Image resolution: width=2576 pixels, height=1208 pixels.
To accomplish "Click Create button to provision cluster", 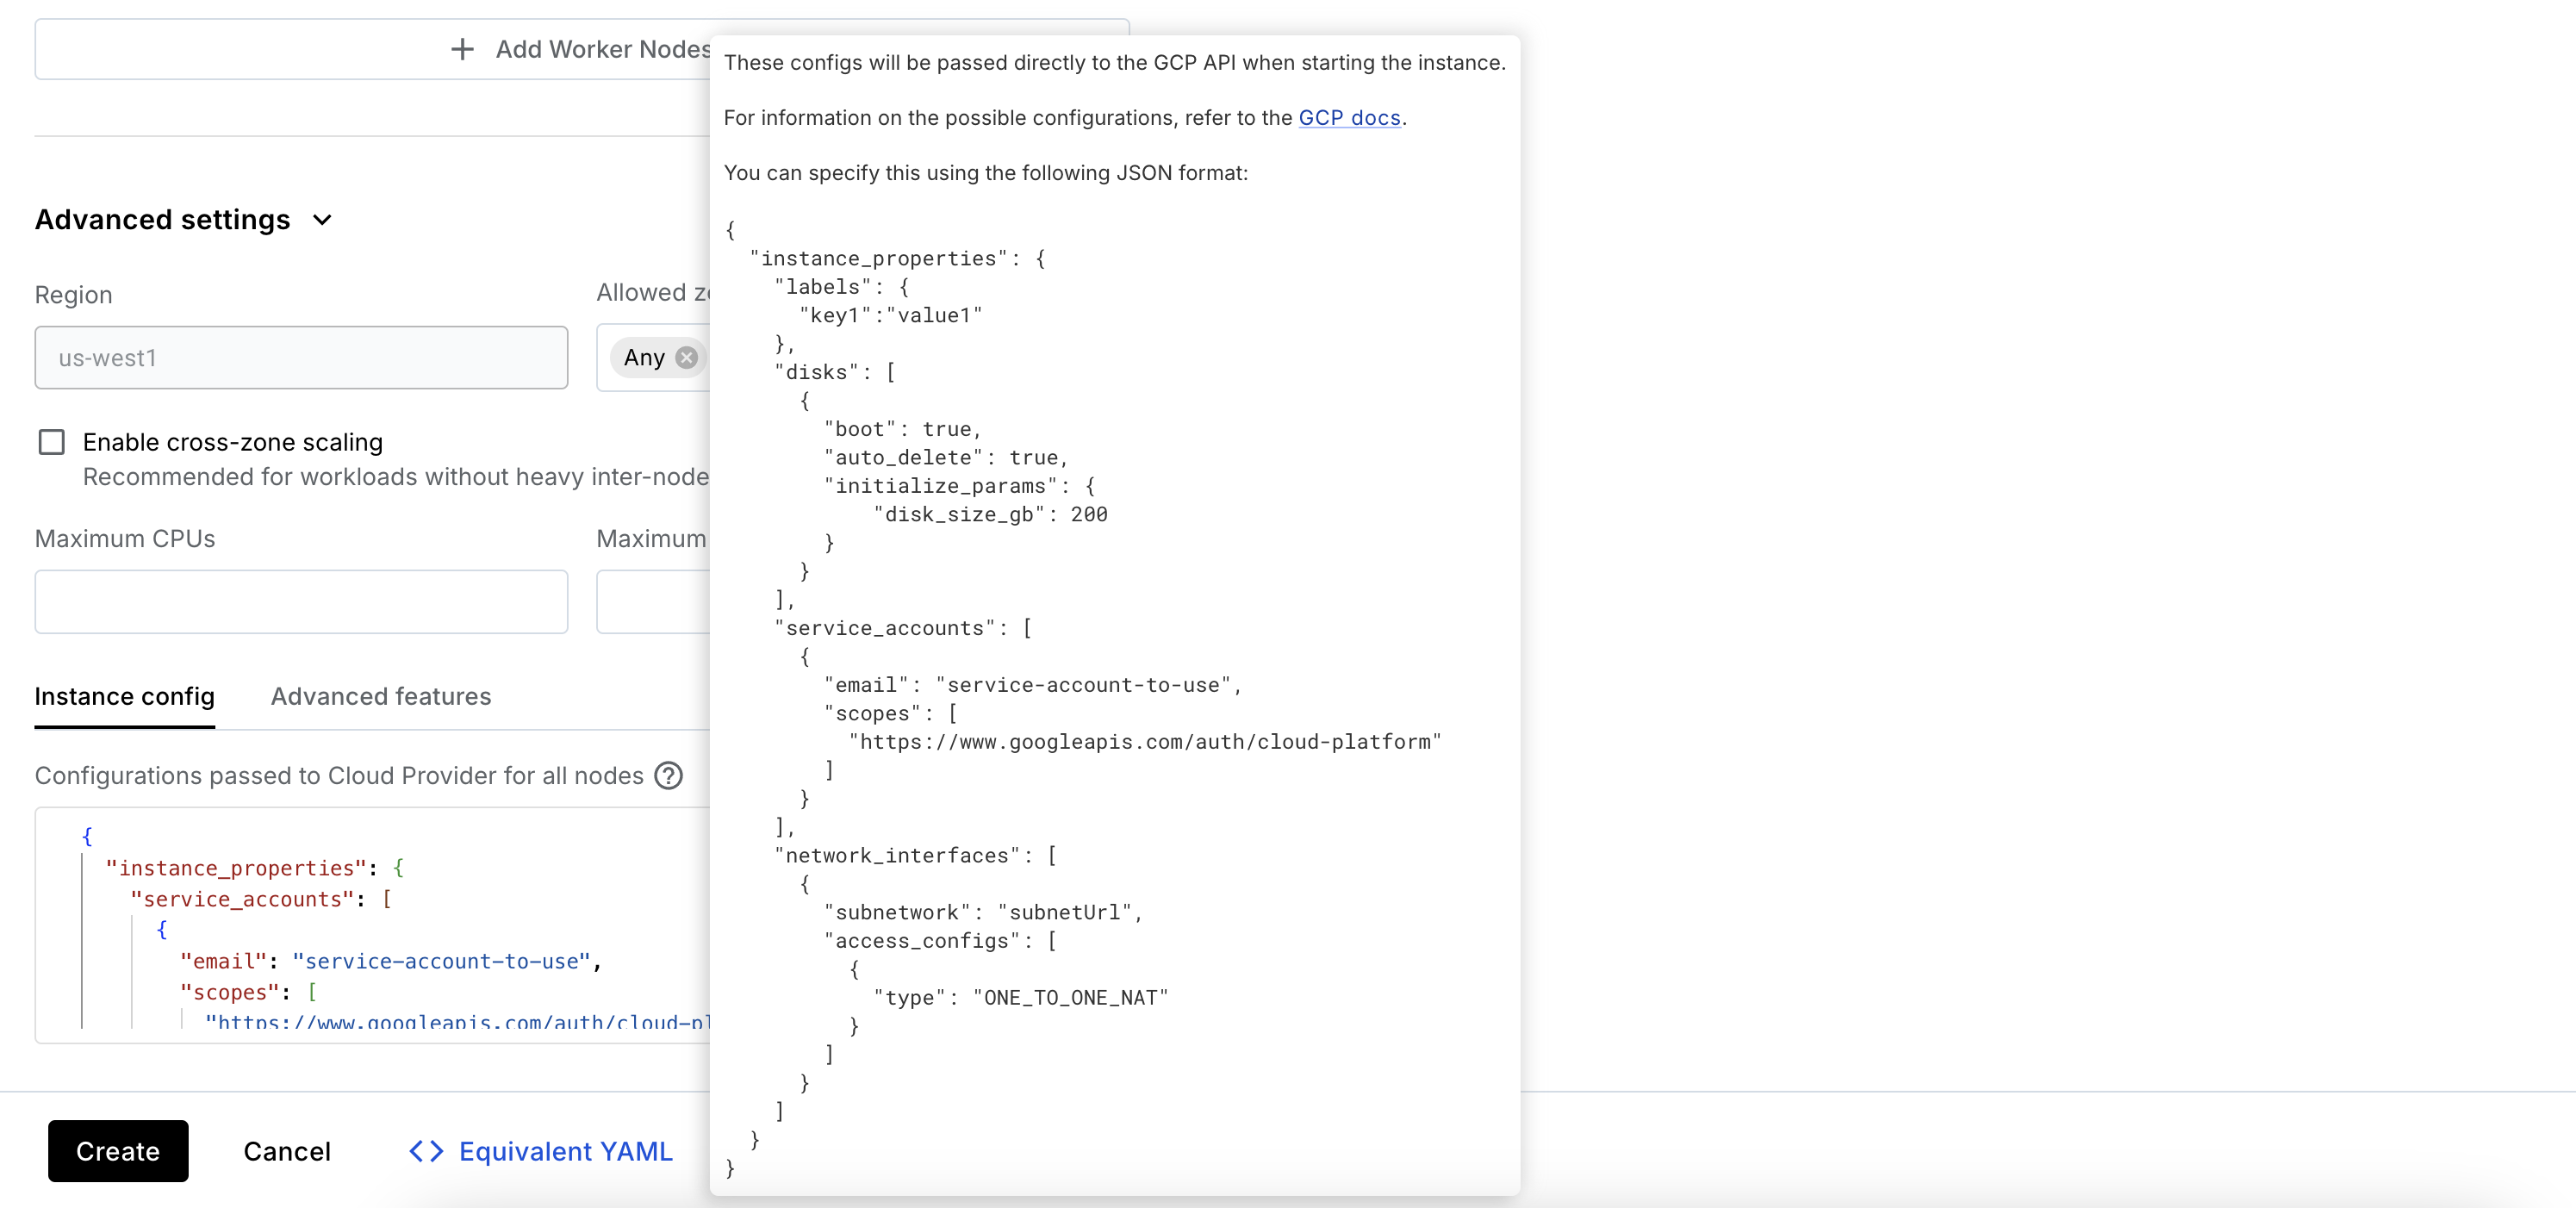I will pyautogui.click(x=116, y=1150).
